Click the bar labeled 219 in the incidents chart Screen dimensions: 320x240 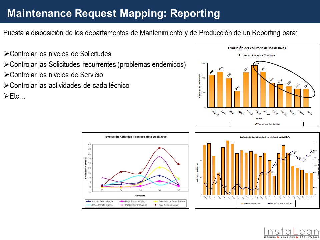coord(237,99)
